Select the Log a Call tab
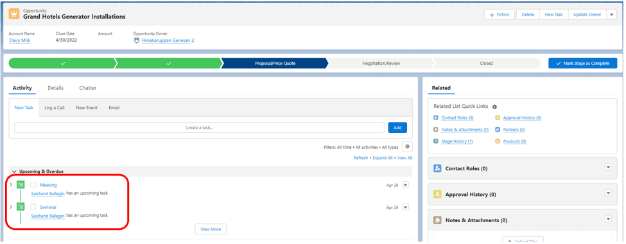Screen dimensions: 626x244 click(55, 108)
